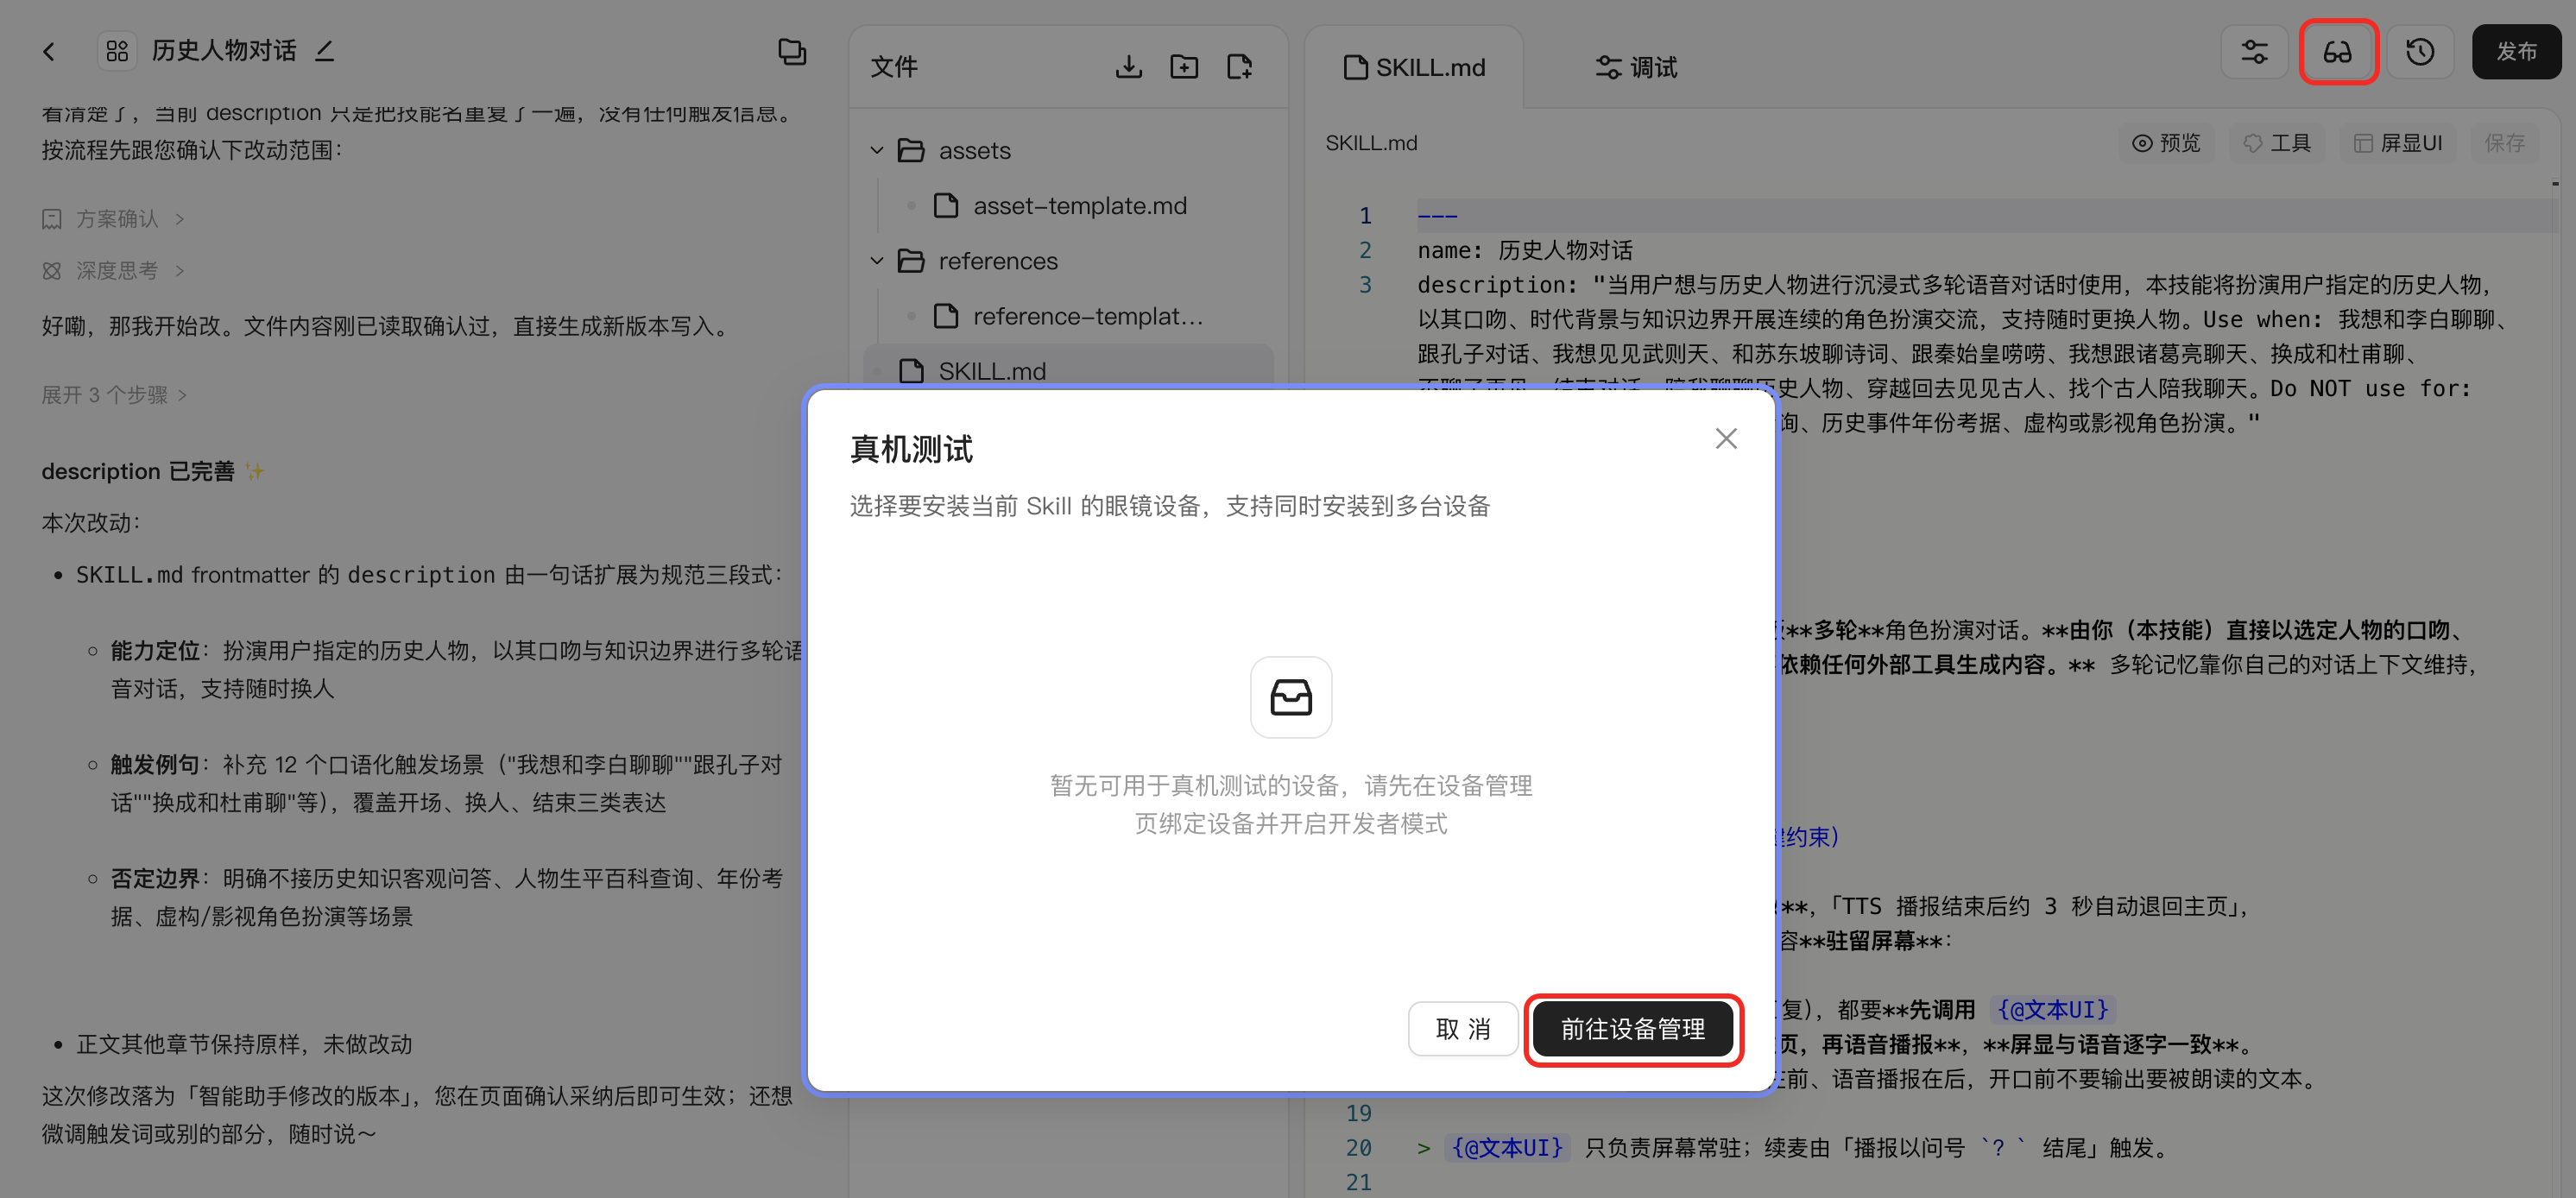Click the copy-window icon above the chat panel

point(792,52)
